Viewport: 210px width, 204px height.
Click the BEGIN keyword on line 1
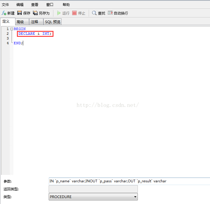point(20,29)
